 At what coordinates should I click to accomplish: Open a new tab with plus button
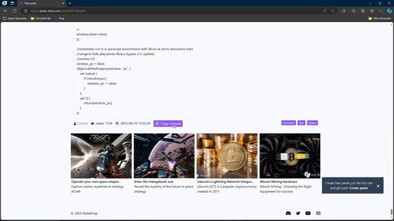click(x=70, y=3)
